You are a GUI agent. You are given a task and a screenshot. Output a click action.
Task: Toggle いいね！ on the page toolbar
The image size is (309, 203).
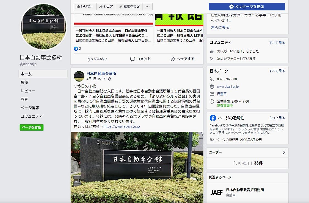pos(85,7)
